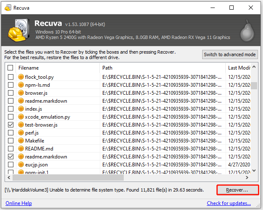
Task: Click the vertical scrollbar thumb
Action: [x=254, y=86]
